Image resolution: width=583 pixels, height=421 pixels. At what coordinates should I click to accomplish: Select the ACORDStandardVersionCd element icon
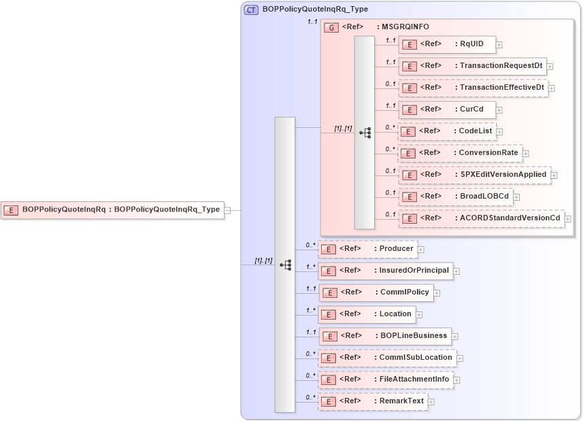pos(410,218)
